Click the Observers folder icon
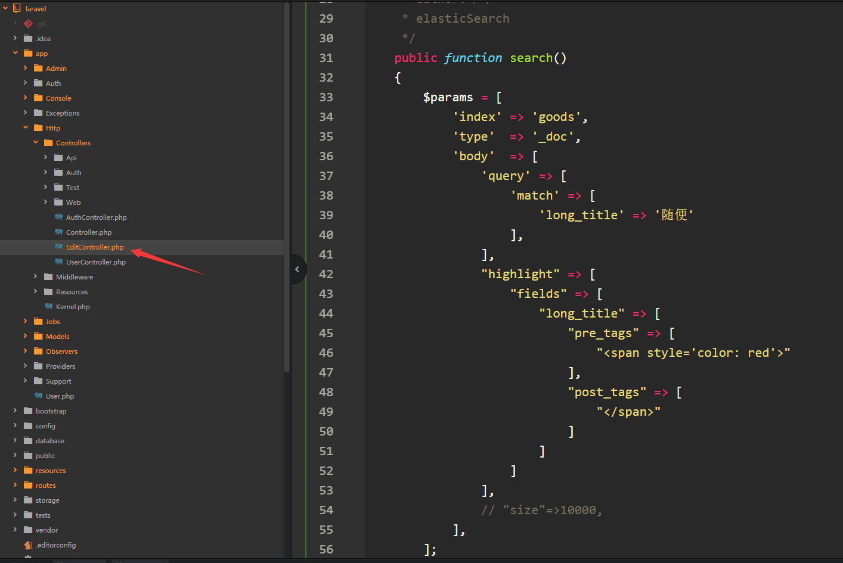This screenshot has height=563, width=843. click(38, 351)
